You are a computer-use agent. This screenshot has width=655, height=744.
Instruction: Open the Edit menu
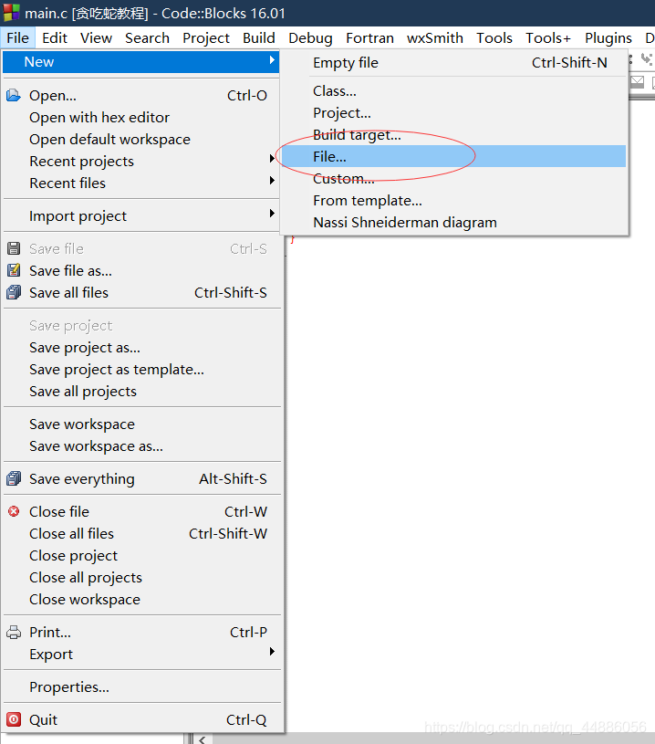pyautogui.click(x=55, y=38)
